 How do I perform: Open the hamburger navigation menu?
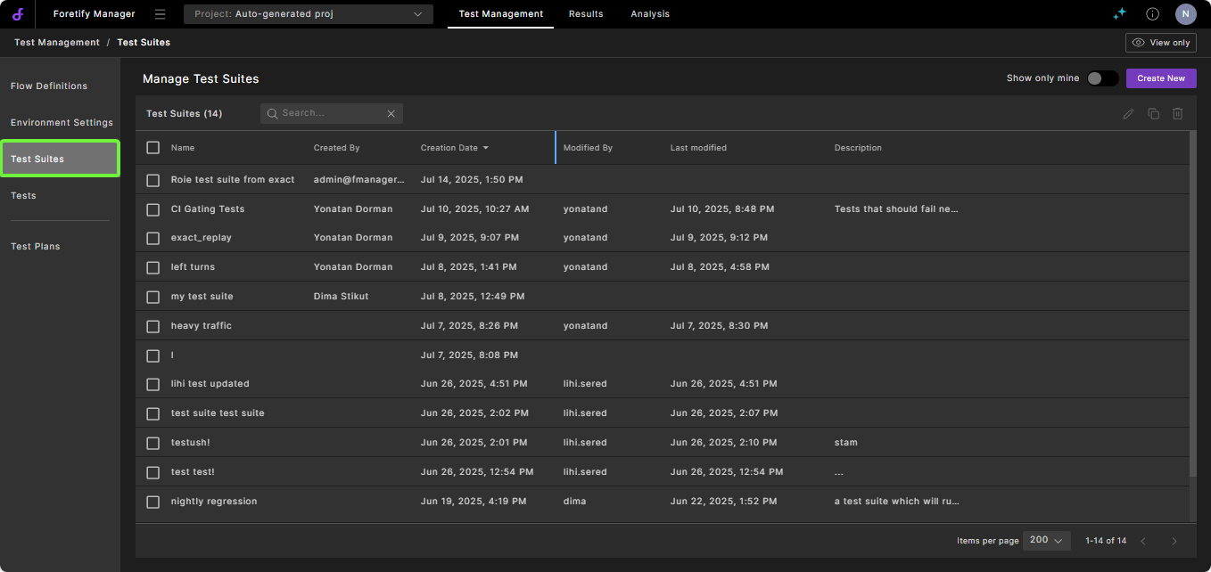click(x=160, y=14)
